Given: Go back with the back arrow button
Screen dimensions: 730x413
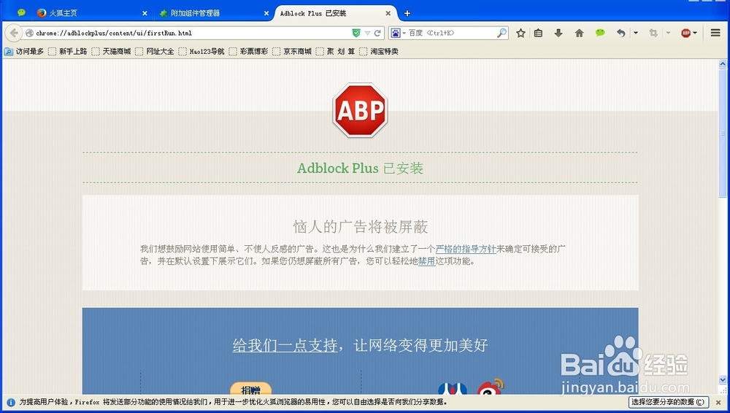Looking at the screenshot, I should pos(14,33).
